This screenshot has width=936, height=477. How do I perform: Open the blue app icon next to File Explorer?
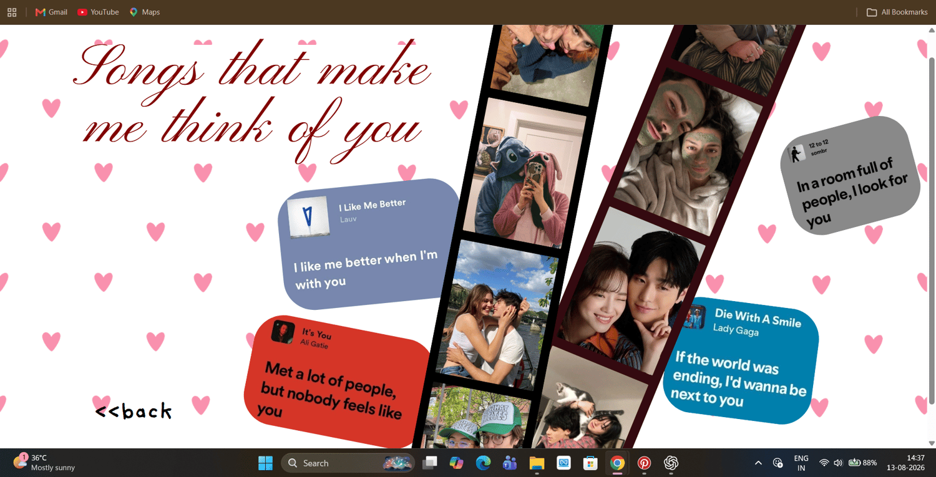pyautogui.click(x=563, y=463)
